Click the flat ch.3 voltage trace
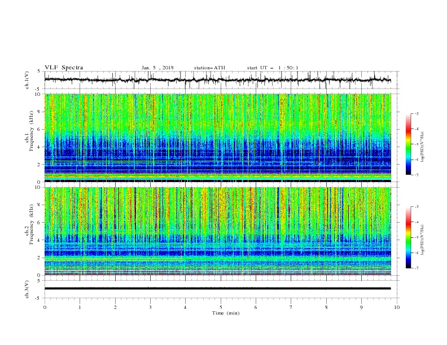 [x=217, y=289]
